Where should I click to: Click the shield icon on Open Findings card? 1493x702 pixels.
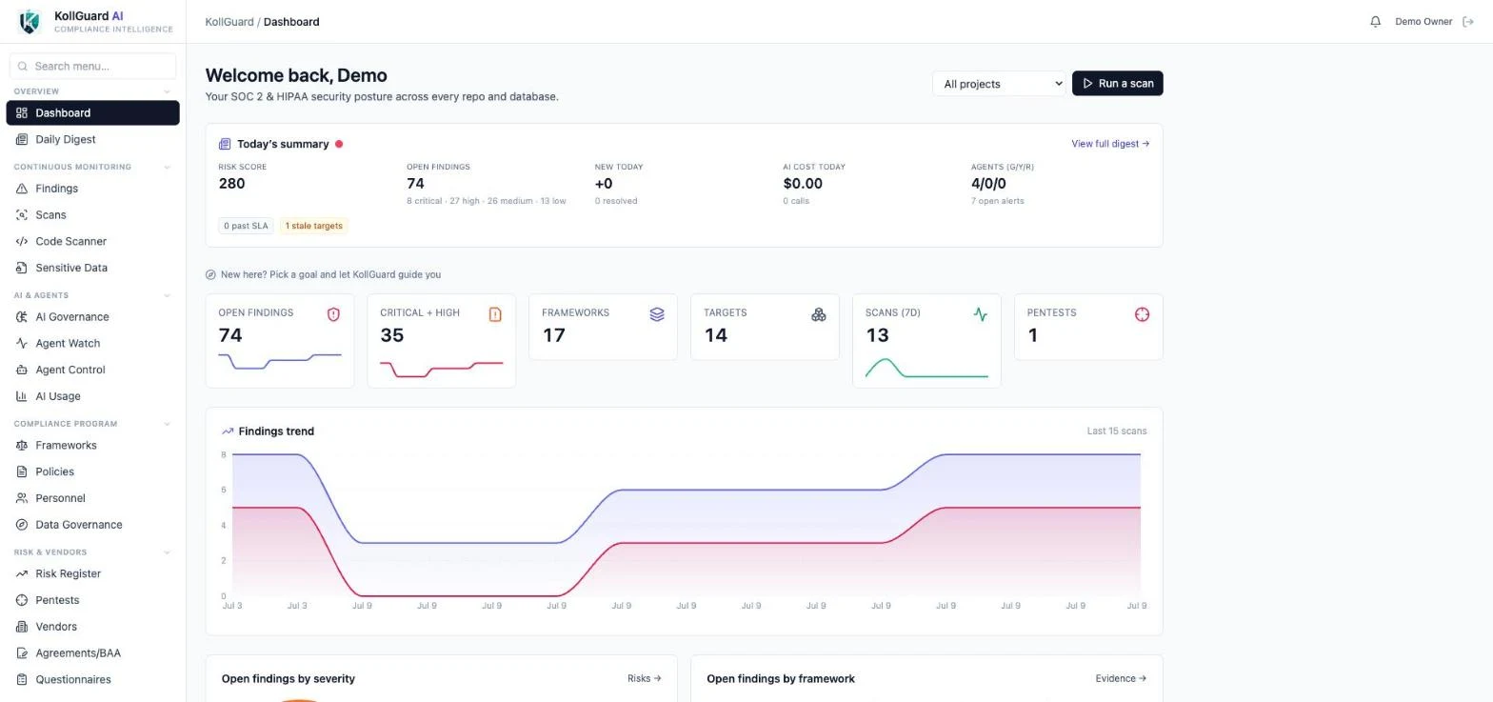pos(333,314)
